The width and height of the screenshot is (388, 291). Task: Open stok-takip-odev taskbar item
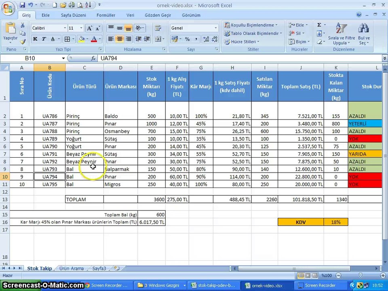pyautogui.click(x=213, y=285)
